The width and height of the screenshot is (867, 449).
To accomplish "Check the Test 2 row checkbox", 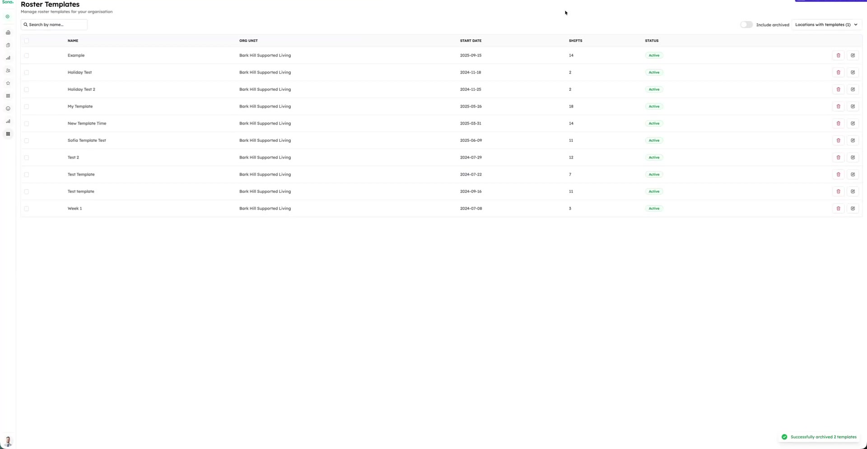I will pos(27,158).
